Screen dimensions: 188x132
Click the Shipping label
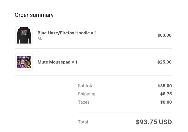(x=87, y=94)
